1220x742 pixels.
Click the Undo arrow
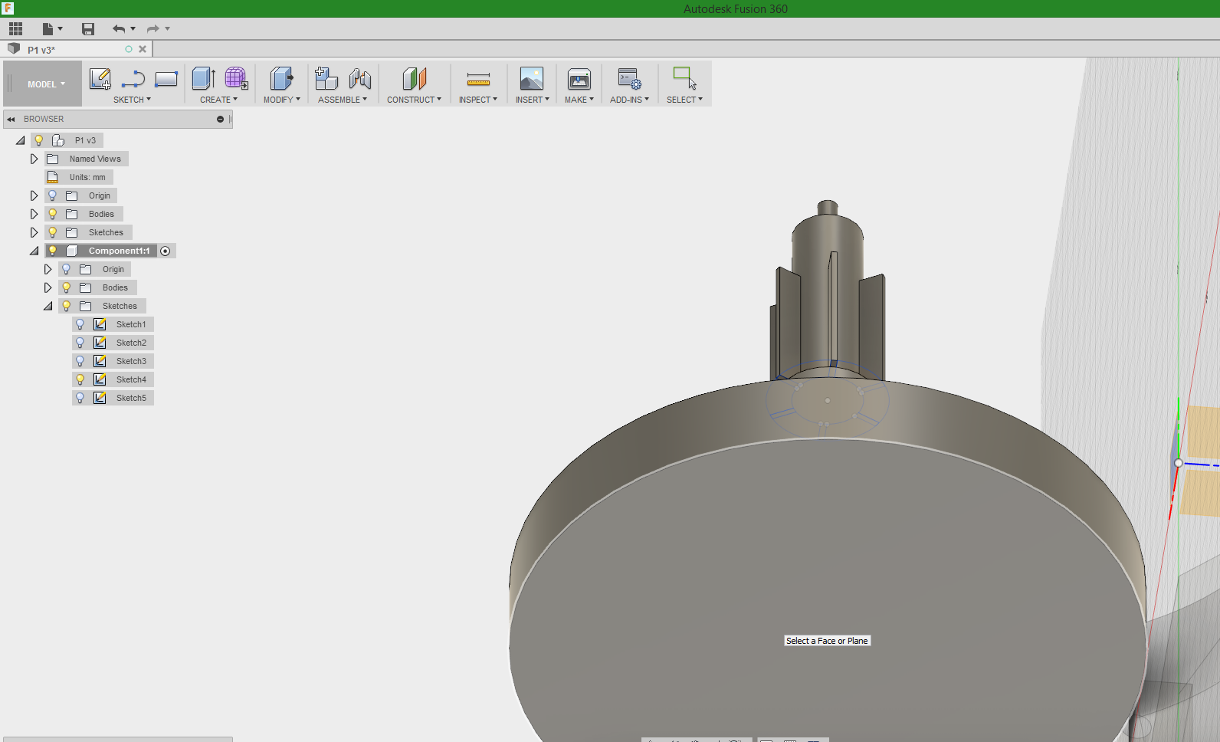click(119, 29)
